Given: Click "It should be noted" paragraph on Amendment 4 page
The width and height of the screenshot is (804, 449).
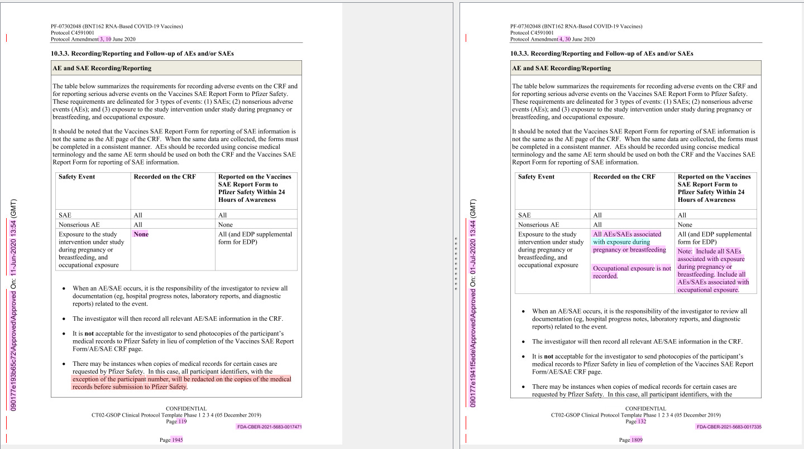Looking at the screenshot, I should pyautogui.click(x=635, y=147).
